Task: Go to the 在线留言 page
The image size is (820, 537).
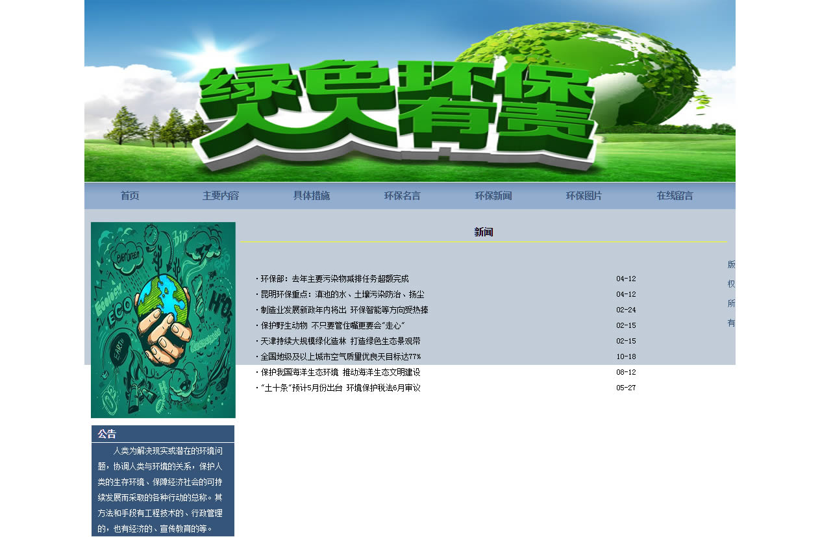Action: 675,196
